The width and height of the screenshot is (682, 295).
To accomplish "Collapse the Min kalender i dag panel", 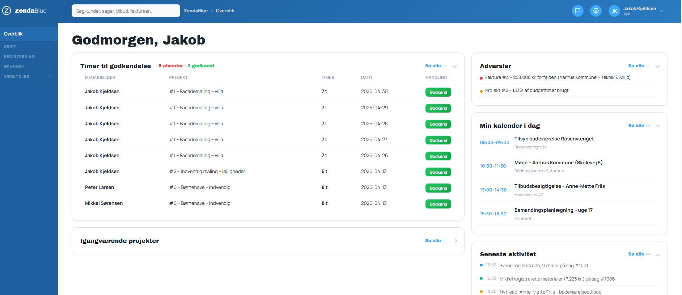I will (657, 126).
